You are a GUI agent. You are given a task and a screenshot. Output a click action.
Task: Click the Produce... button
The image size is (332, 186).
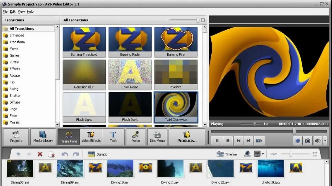click(x=187, y=137)
